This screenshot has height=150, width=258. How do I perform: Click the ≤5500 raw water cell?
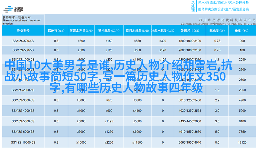tap(137, 121)
